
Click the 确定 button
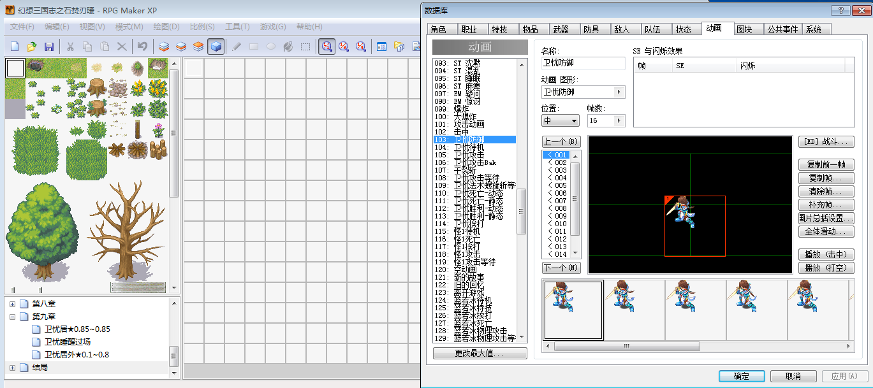point(742,376)
